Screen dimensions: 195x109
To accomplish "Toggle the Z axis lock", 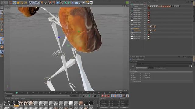I will 38,3.
